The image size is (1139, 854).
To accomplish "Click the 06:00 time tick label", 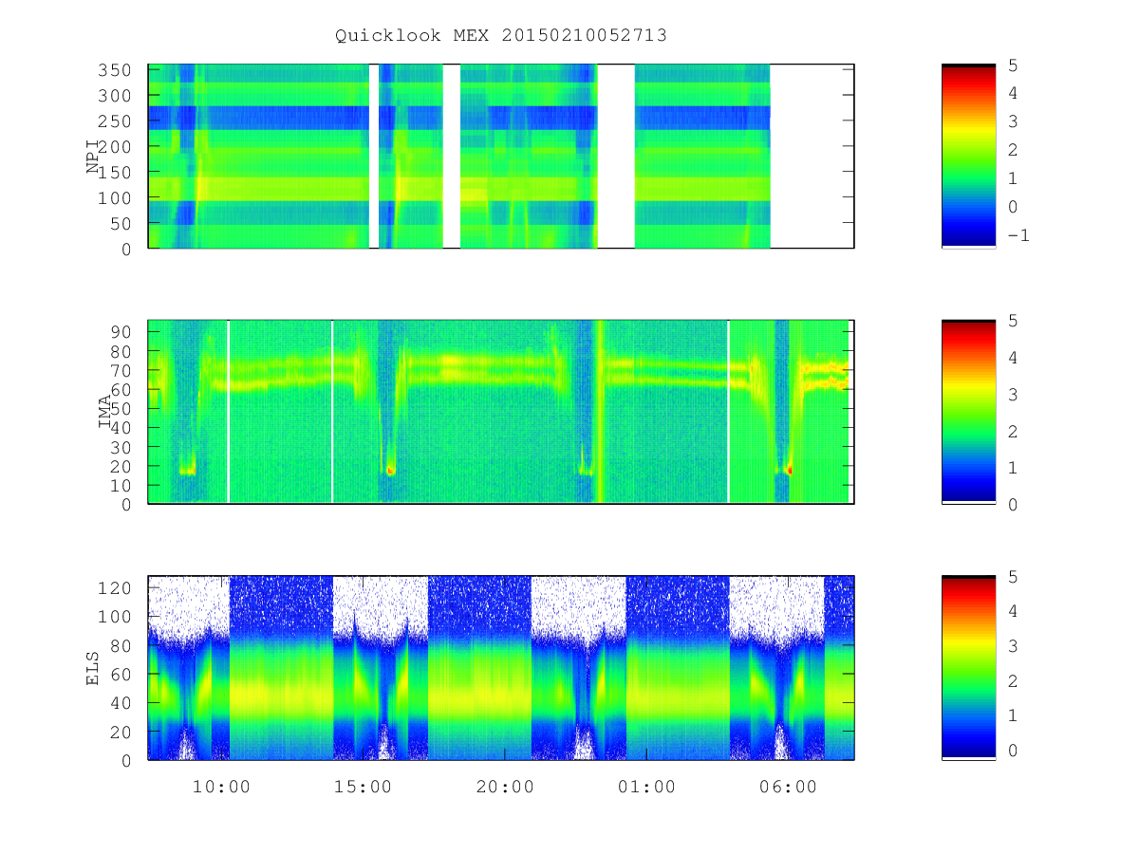I will tap(788, 787).
